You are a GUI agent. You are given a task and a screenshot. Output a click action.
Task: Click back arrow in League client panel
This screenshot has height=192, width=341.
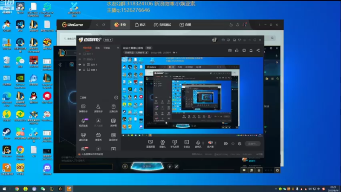pyautogui.click(x=60, y=65)
